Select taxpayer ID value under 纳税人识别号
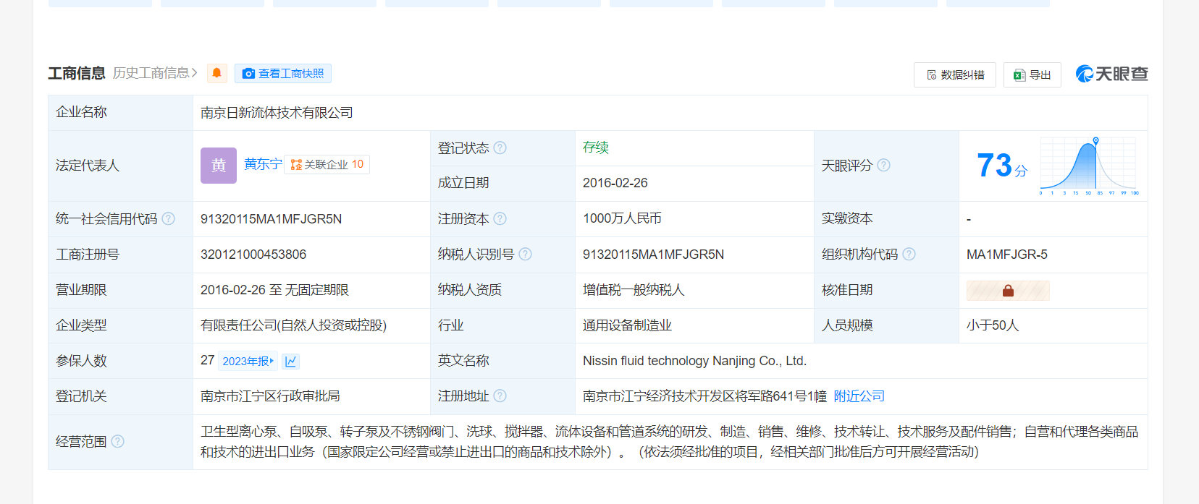This screenshot has width=1199, height=504. coord(653,255)
